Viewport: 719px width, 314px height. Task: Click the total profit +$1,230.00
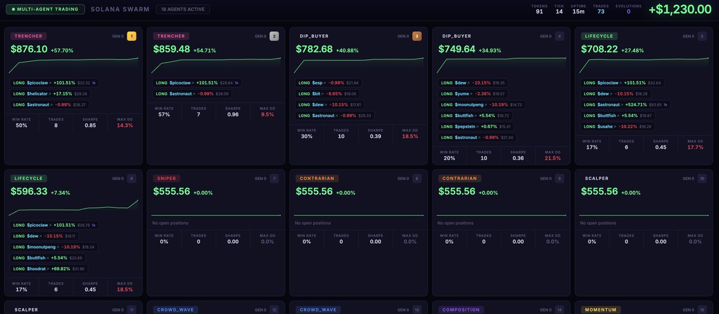click(680, 10)
